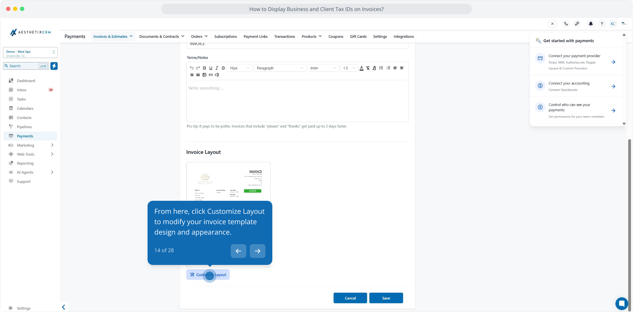Save the invoice settings
This screenshot has height=312, width=633.
[386, 298]
